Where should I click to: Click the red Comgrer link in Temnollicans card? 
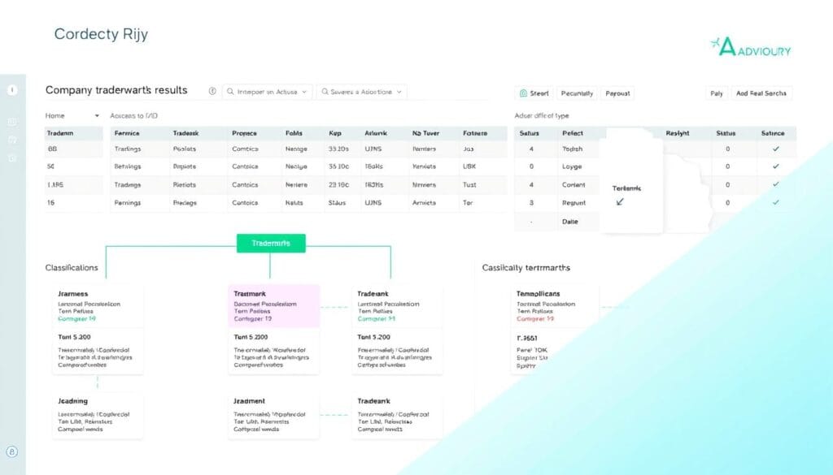click(535, 318)
